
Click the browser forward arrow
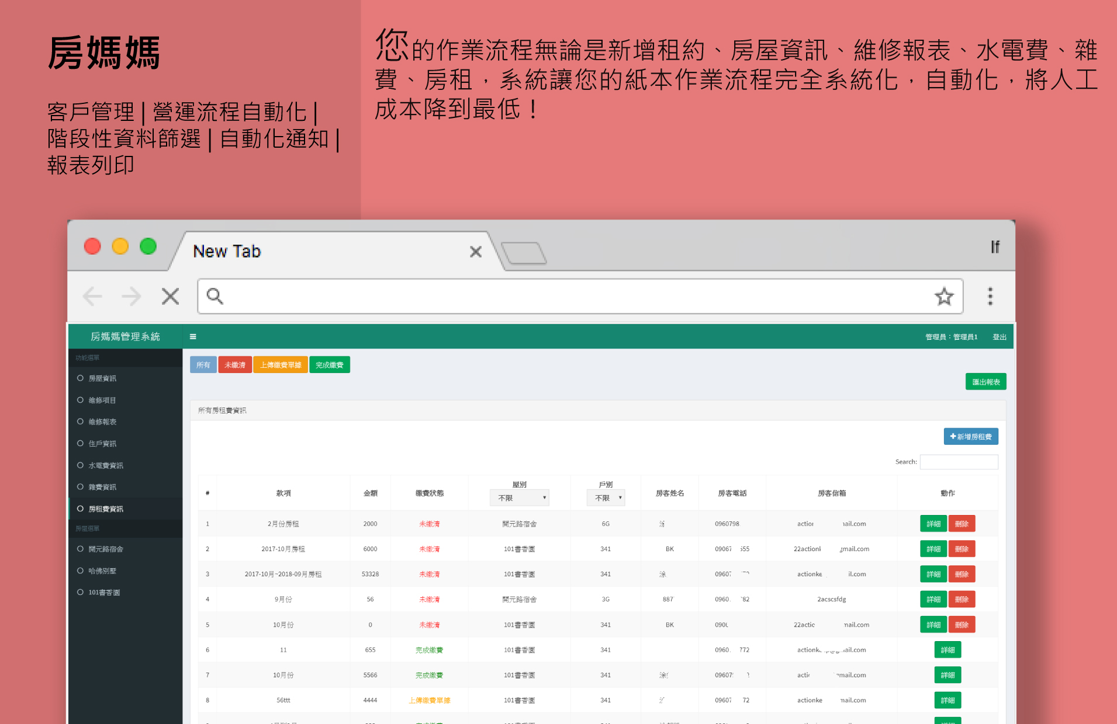[131, 297]
